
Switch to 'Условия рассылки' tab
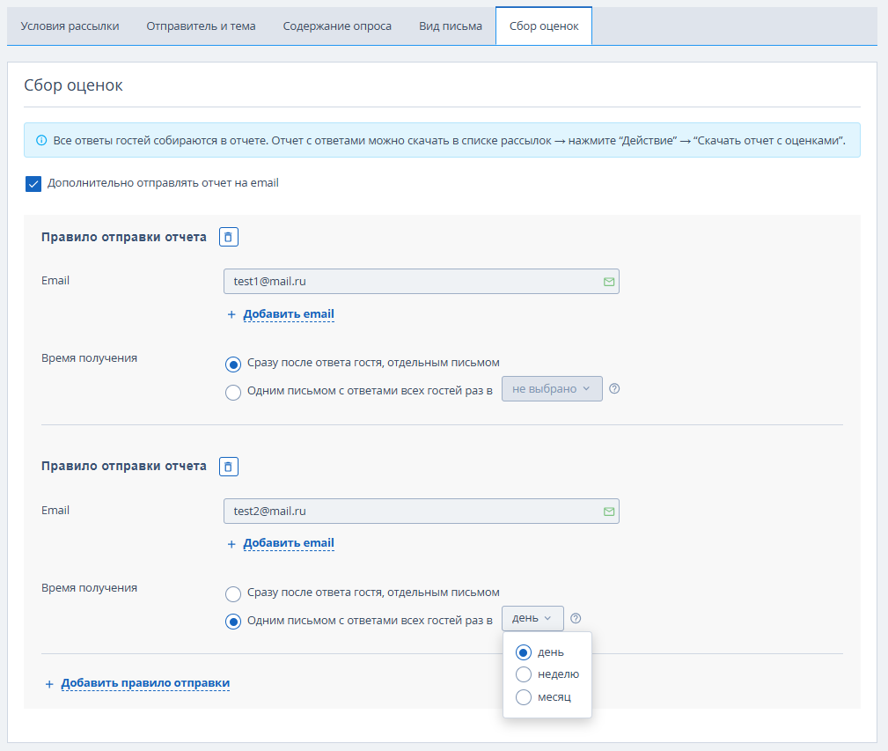click(70, 26)
